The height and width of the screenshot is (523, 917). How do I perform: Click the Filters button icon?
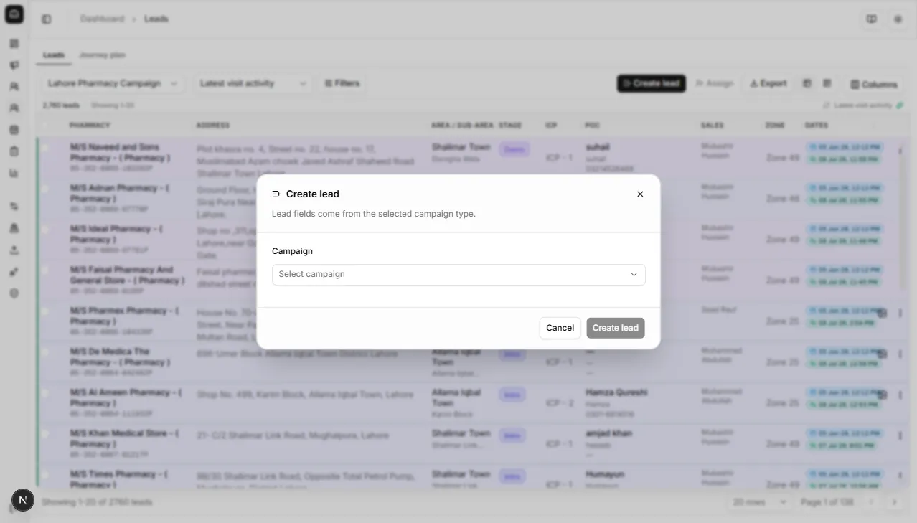329,83
